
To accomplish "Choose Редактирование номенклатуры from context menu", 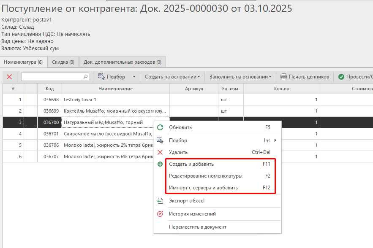I will [x=206, y=176].
